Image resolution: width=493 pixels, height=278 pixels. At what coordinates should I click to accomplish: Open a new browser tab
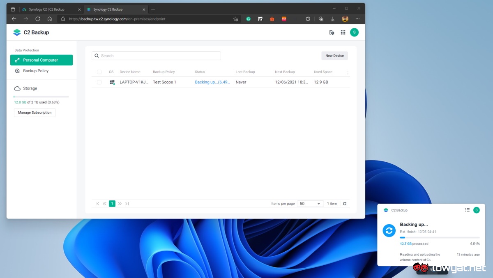coord(153,9)
